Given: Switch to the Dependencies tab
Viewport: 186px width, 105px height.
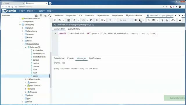Looking at the screenshot, I should [x=103, y=15].
